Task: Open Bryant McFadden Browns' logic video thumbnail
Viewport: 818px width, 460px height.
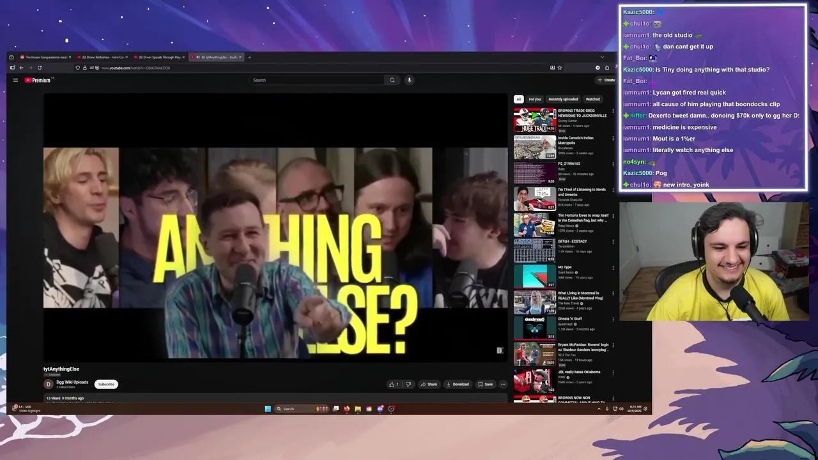Action: (535, 354)
